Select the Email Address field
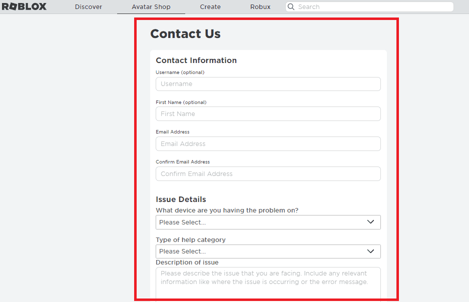The height and width of the screenshot is (302, 469). pyautogui.click(x=268, y=144)
